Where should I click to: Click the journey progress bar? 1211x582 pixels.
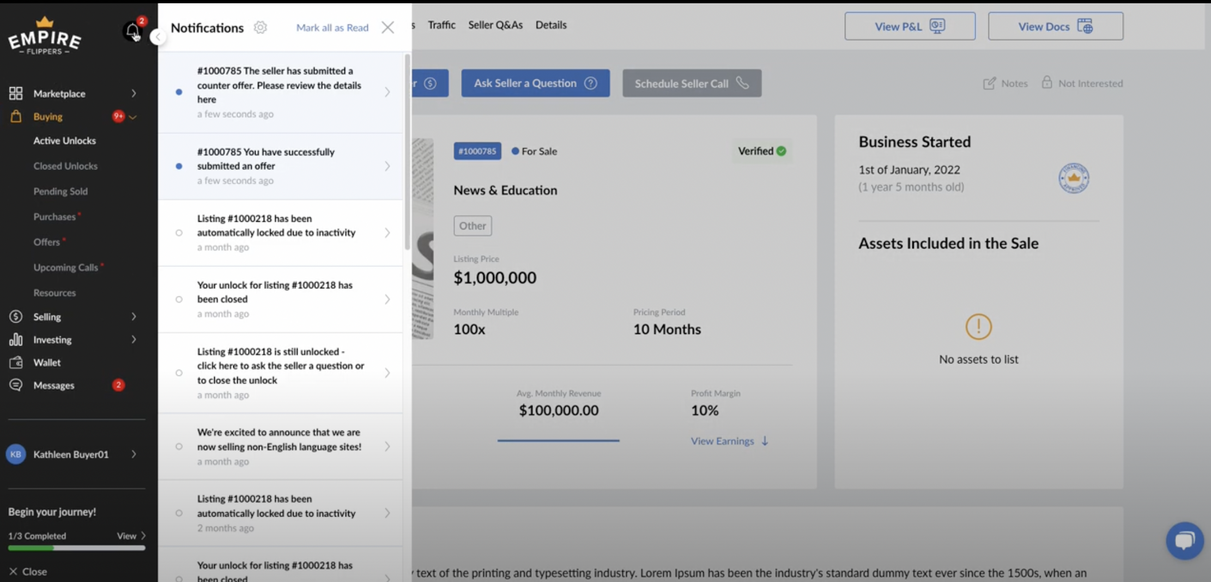pos(76,548)
